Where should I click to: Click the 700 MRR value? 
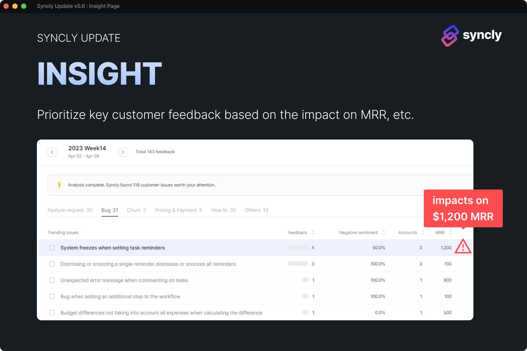pyautogui.click(x=448, y=264)
